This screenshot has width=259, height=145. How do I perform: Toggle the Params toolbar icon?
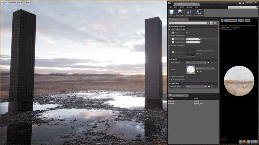pyautogui.click(x=189, y=13)
